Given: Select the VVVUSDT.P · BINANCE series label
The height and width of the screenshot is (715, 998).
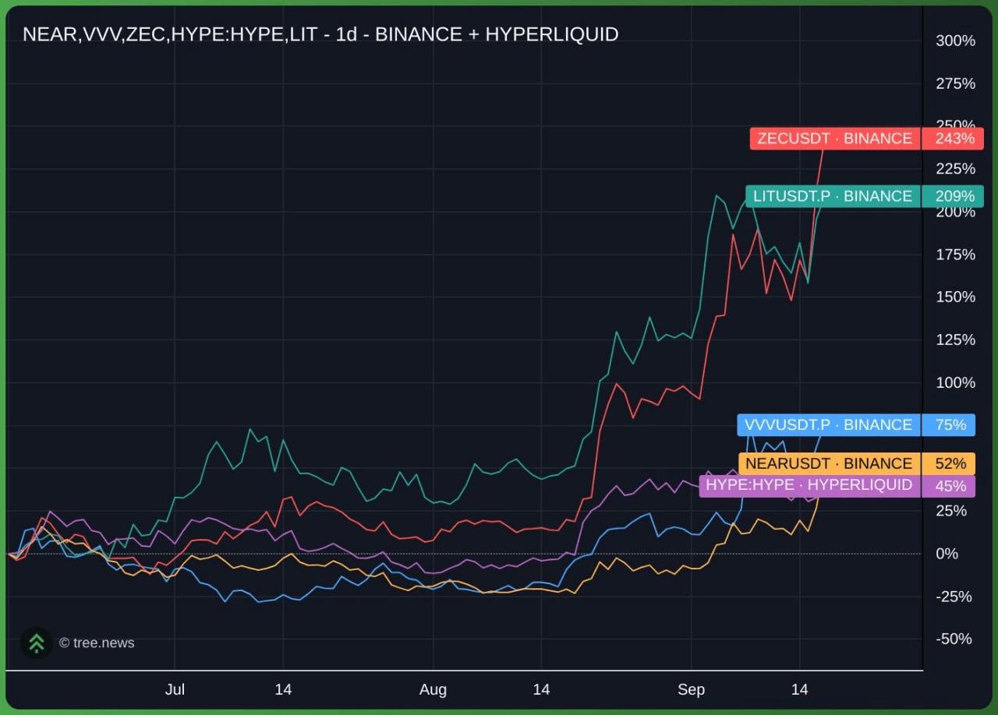Looking at the screenshot, I should (x=828, y=424).
